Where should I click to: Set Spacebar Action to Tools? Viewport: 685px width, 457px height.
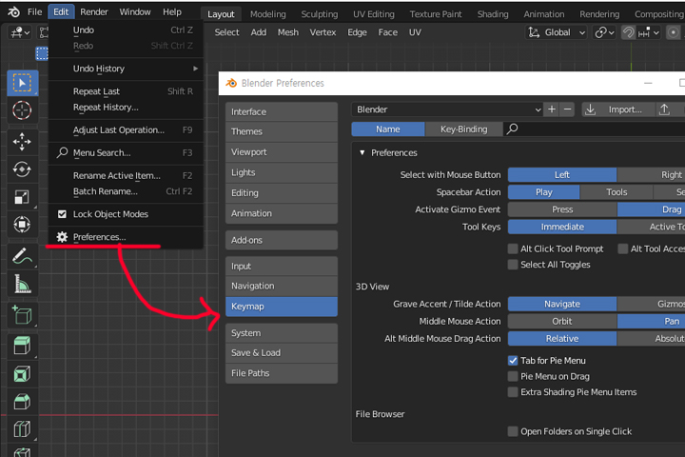[x=616, y=192]
